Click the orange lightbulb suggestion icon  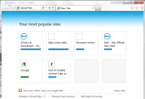[x=20, y=90]
